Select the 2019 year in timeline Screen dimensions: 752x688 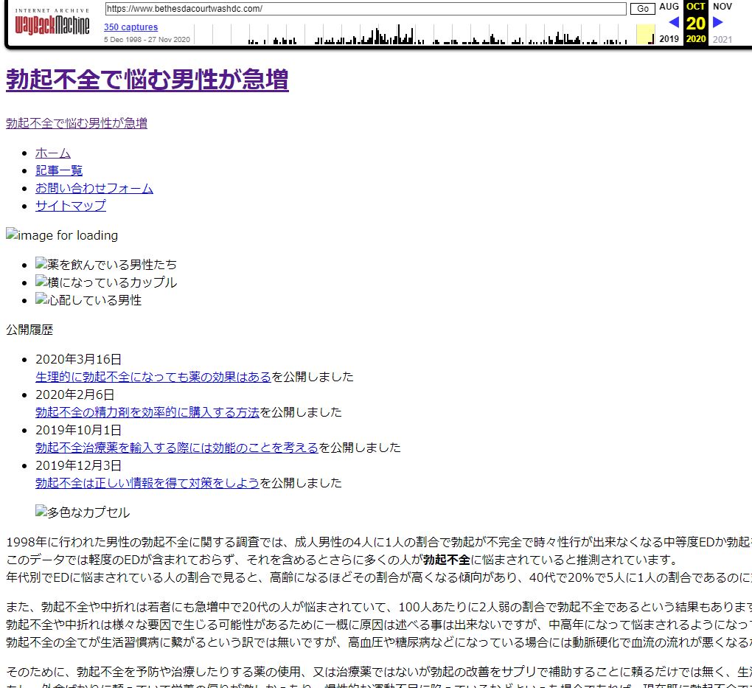click(x=669, y=39)
